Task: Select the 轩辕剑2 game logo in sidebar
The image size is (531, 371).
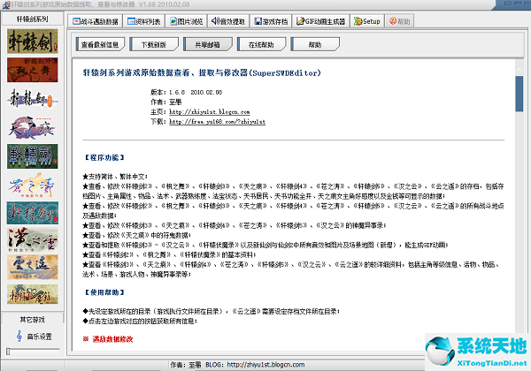Action: (33, 42)
